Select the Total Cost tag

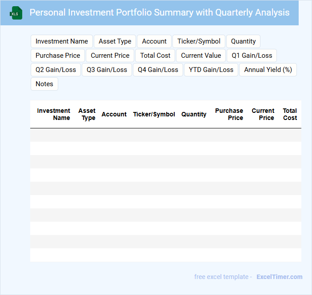(155, 56)
